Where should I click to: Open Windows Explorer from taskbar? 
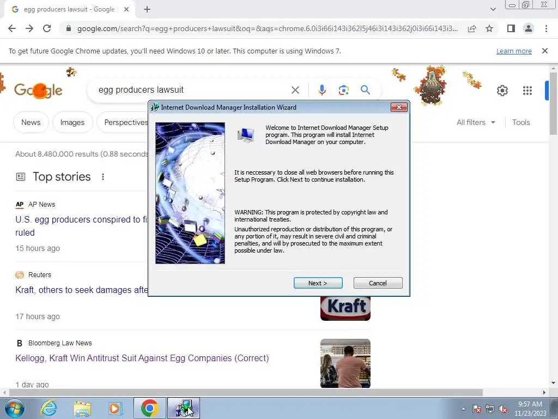[82, 408]
